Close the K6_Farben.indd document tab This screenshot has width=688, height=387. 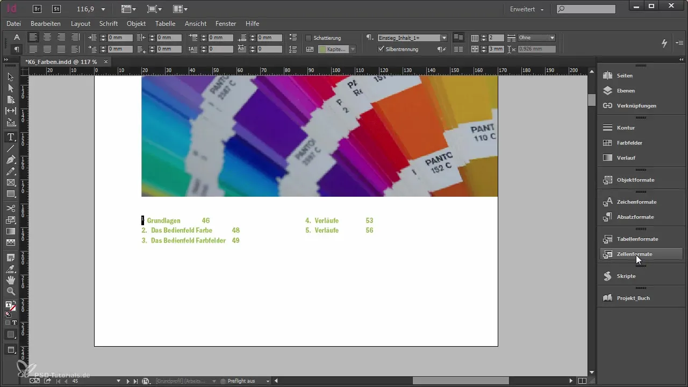106,62
